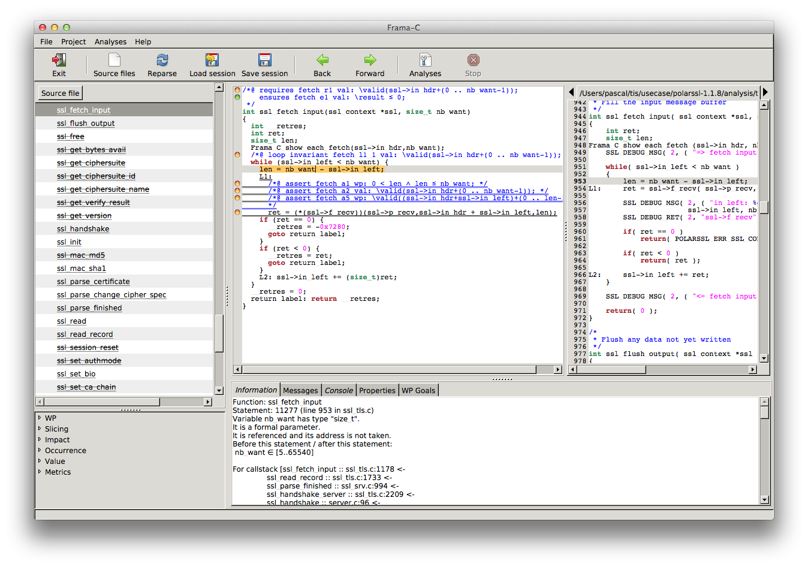Click status bullet beside assert fetch_a5_wp

[237, 198]
